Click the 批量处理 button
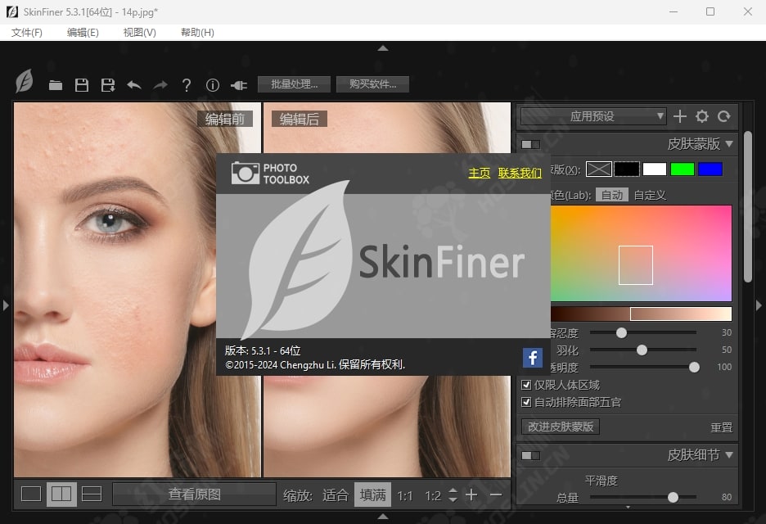 (294, 84)
